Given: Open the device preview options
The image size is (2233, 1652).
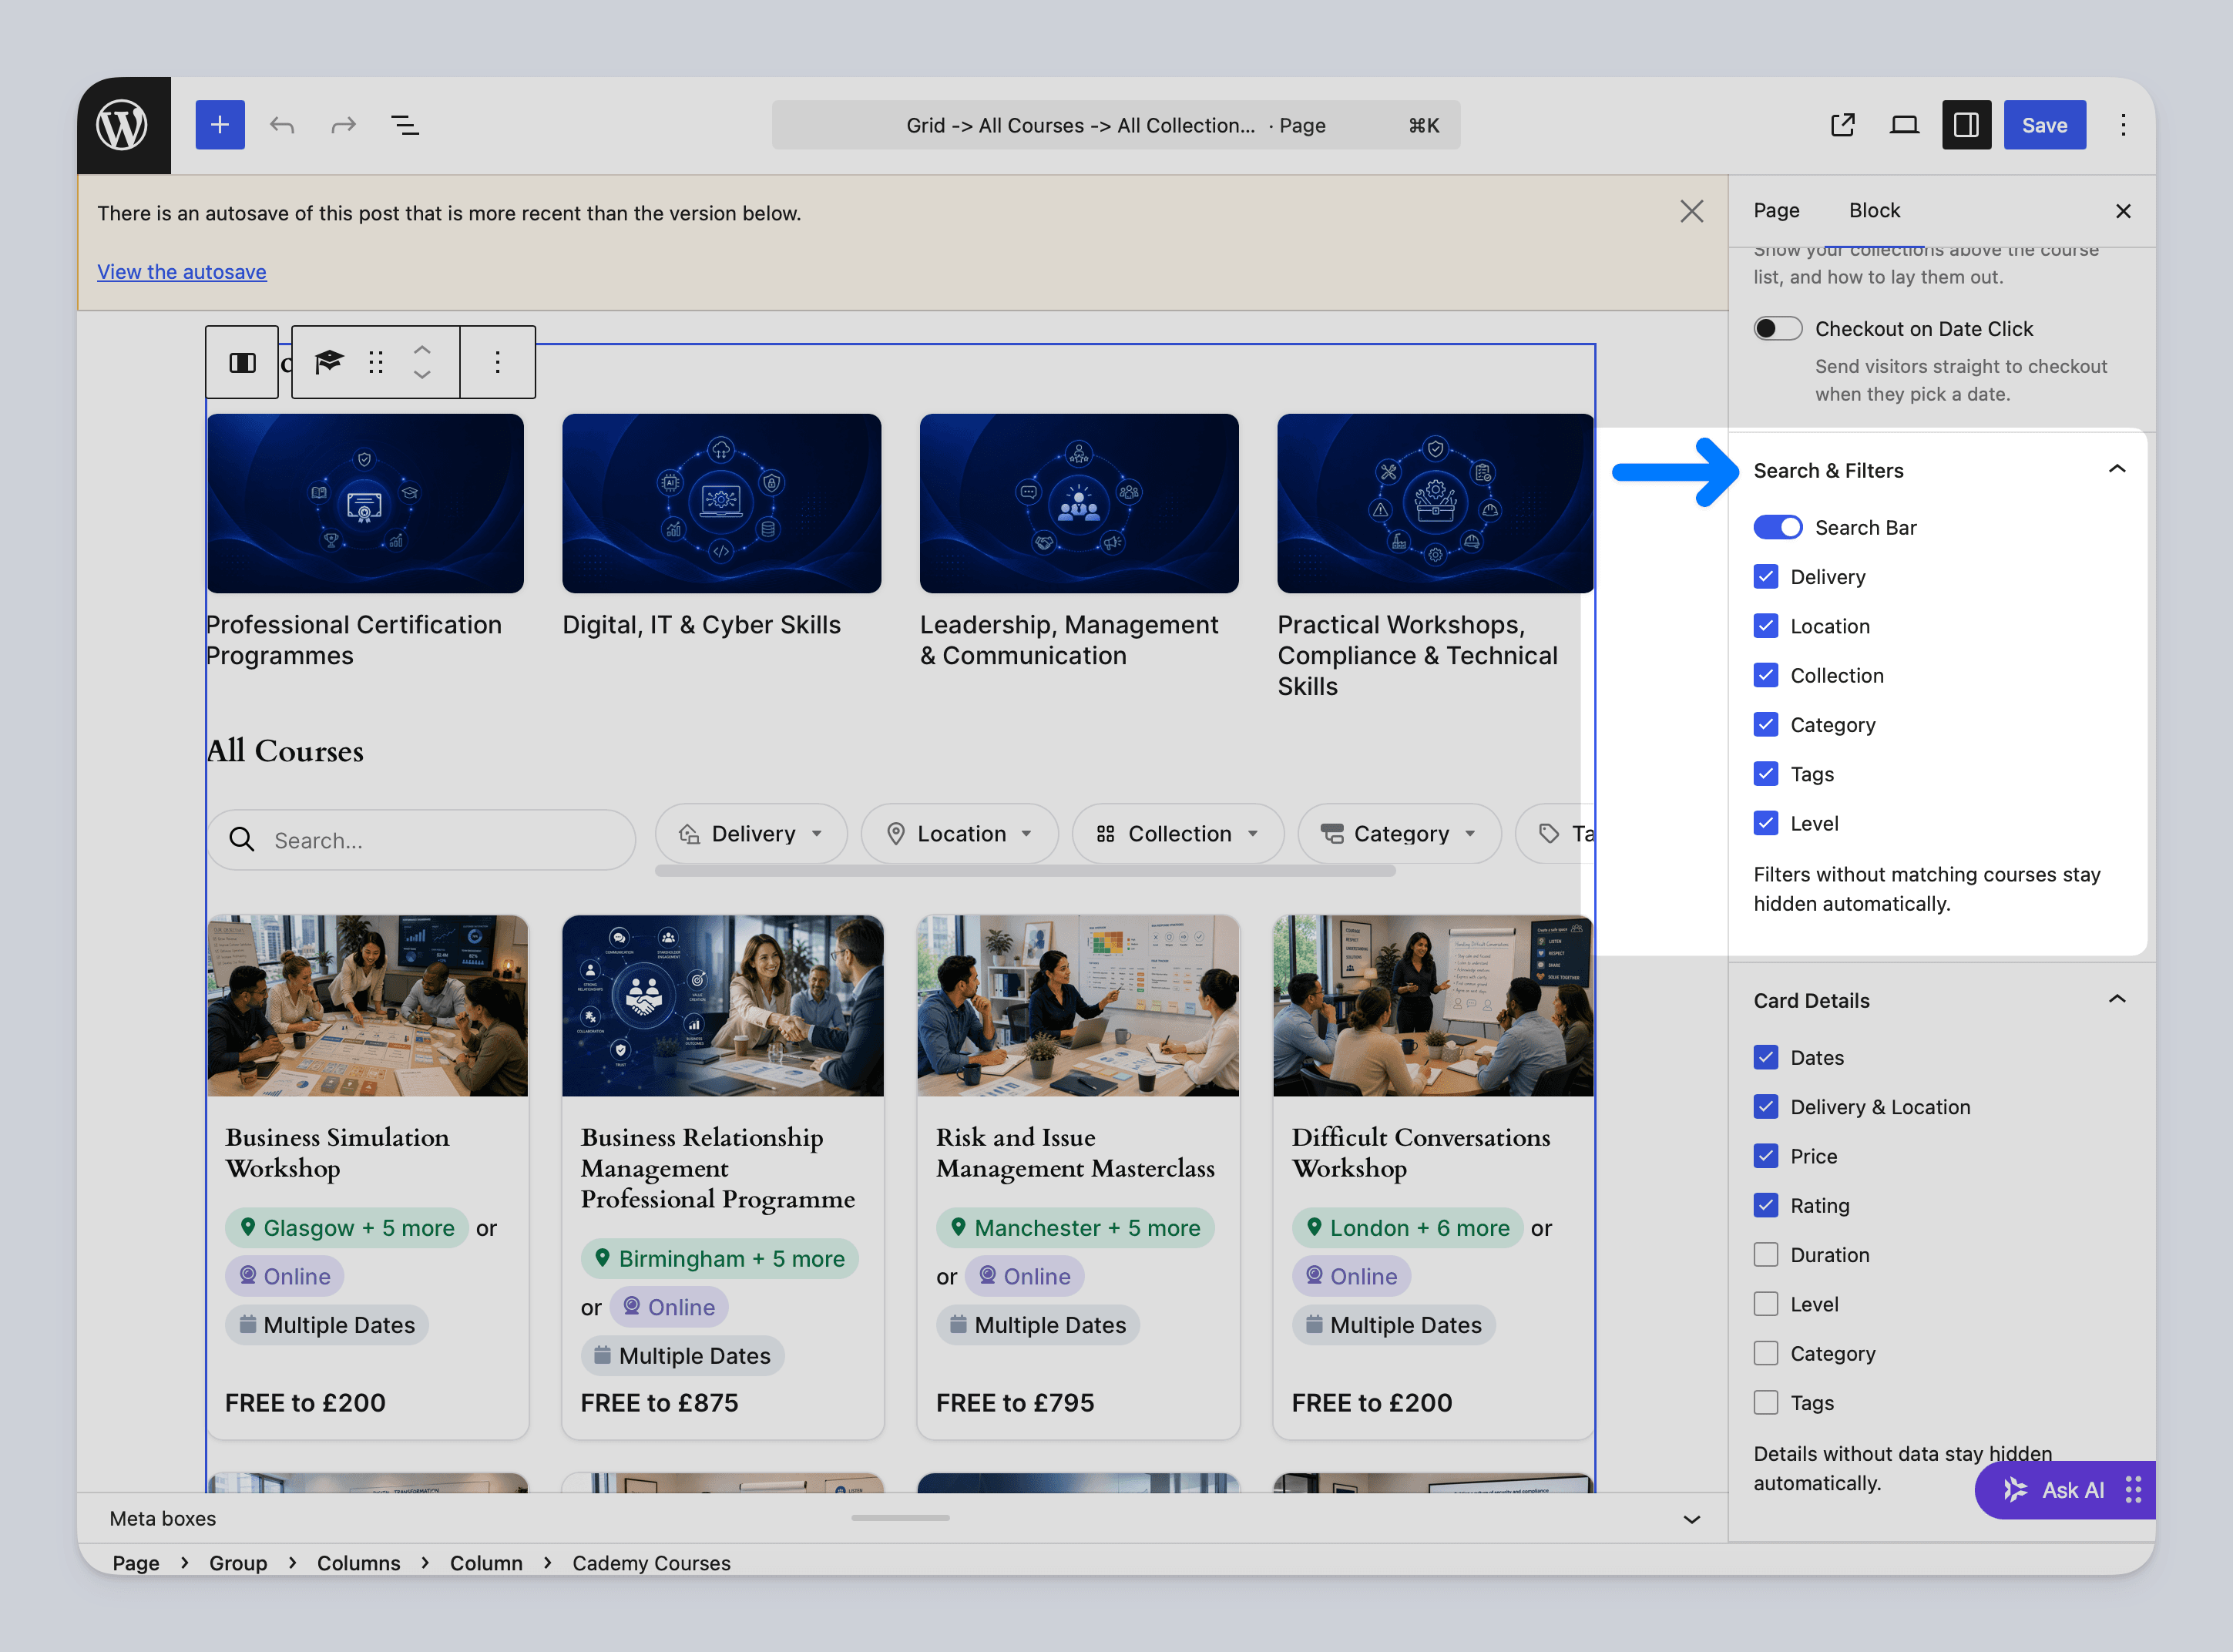Looking at the screenshot, I should click(1904, 125).
